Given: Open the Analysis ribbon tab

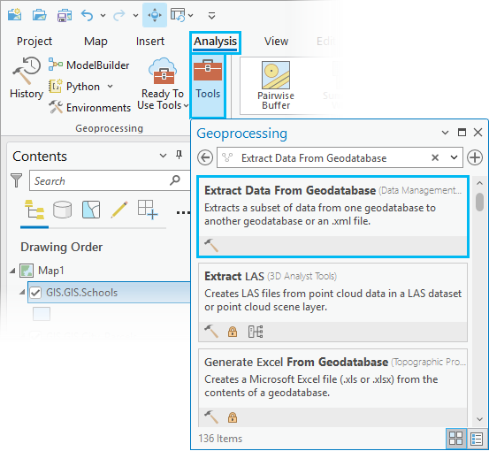Looking at the screenshot, I should coord(215,42).
